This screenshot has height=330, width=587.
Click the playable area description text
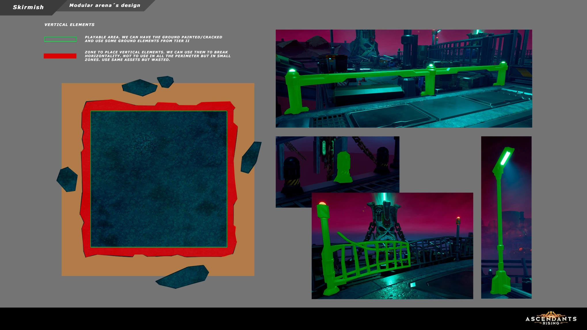[x=153, y=39]
